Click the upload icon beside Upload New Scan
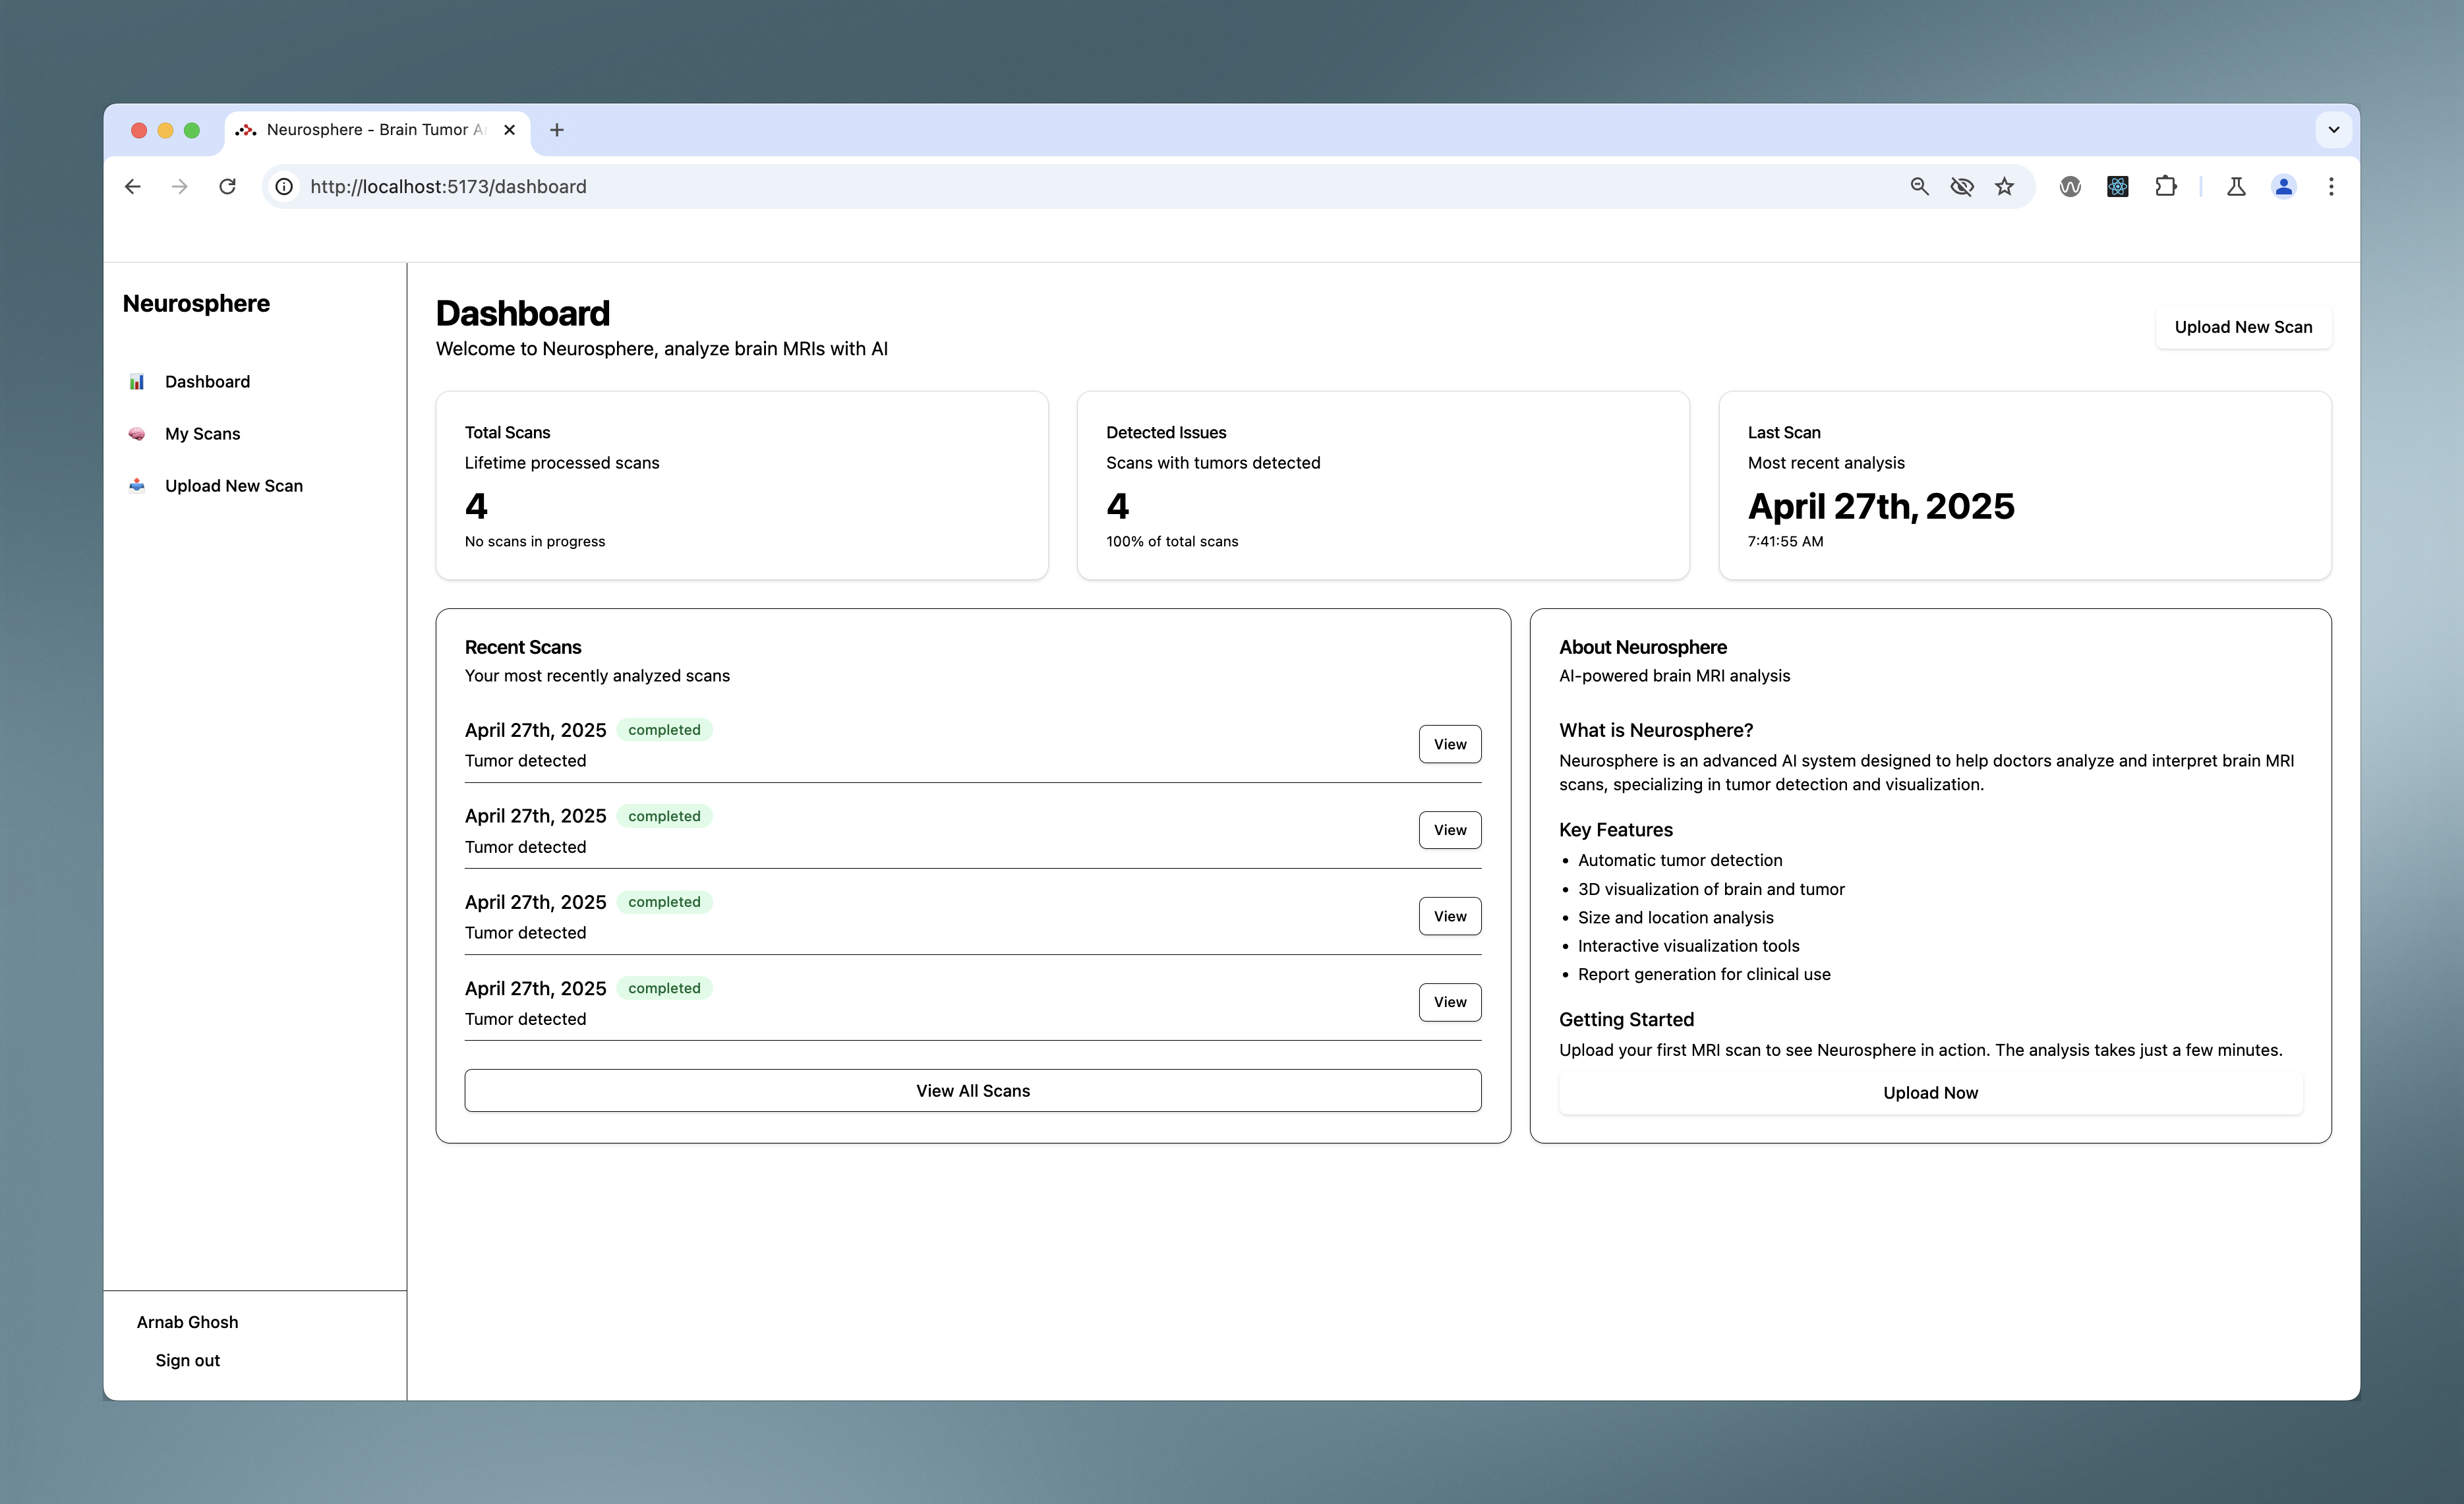Screen dimensions: 2464x1504 click(137, 486)
